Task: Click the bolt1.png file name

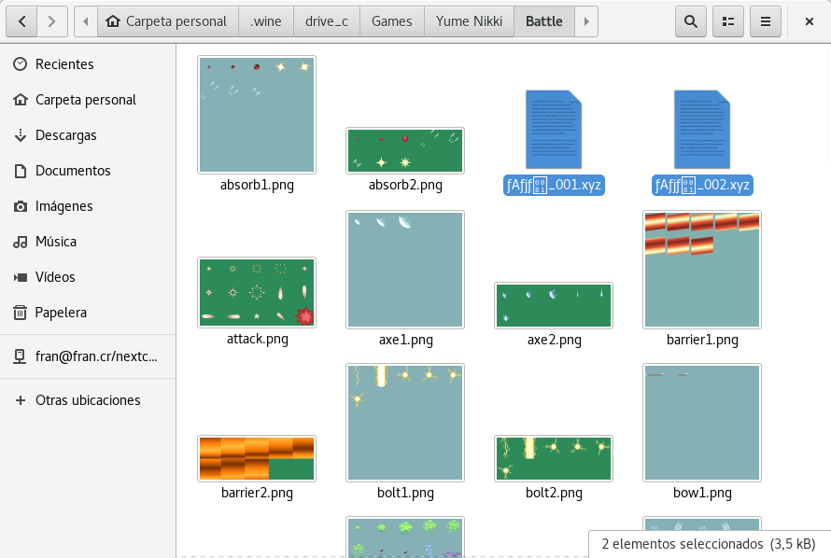Action: point(405,493)
